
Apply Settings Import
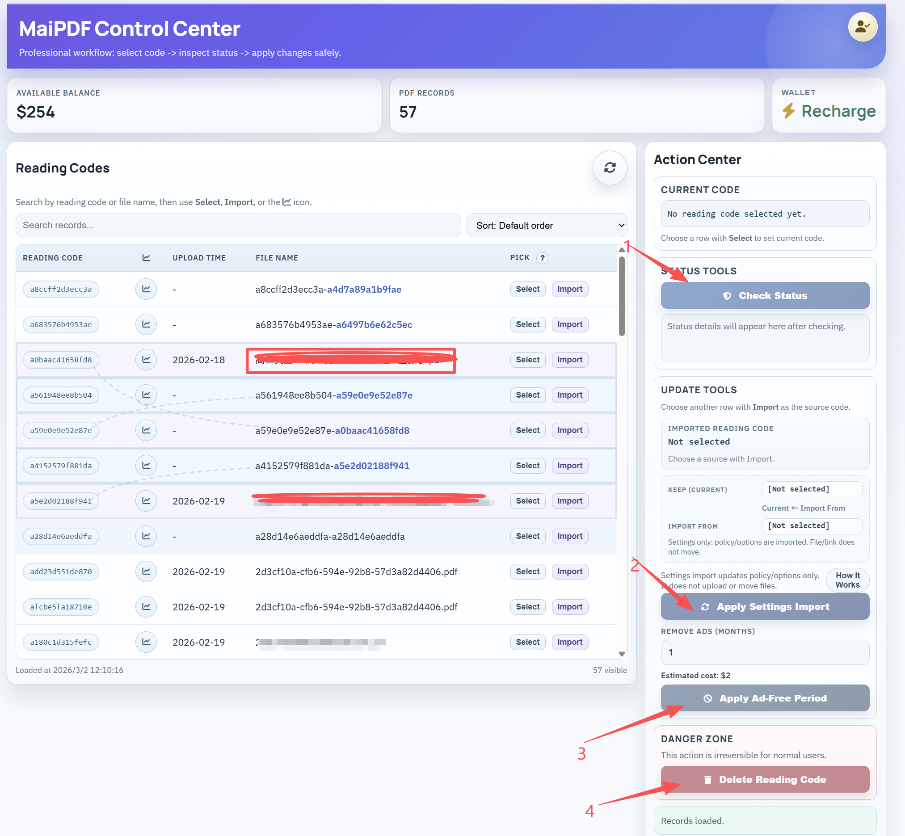(x=764, y=606)
